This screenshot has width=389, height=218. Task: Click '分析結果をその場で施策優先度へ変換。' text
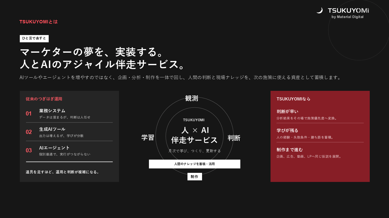coord(307,118)
